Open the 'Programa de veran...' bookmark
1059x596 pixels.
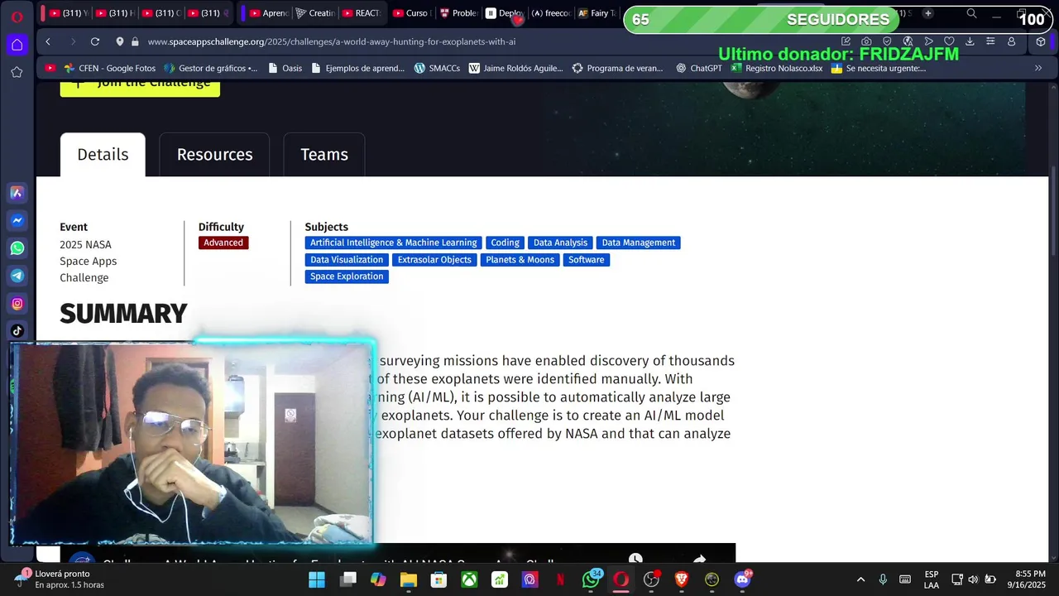pyautogui.click(x=617, y=68)
